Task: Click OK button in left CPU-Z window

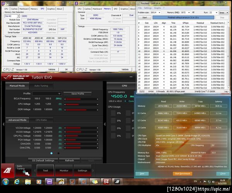Action: point(66,69)
